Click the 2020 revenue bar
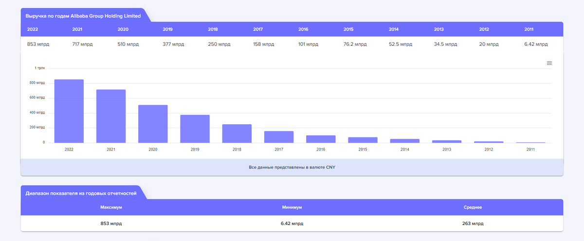The height and width of the screenshot is (241, 584). (x=153, y=124)
